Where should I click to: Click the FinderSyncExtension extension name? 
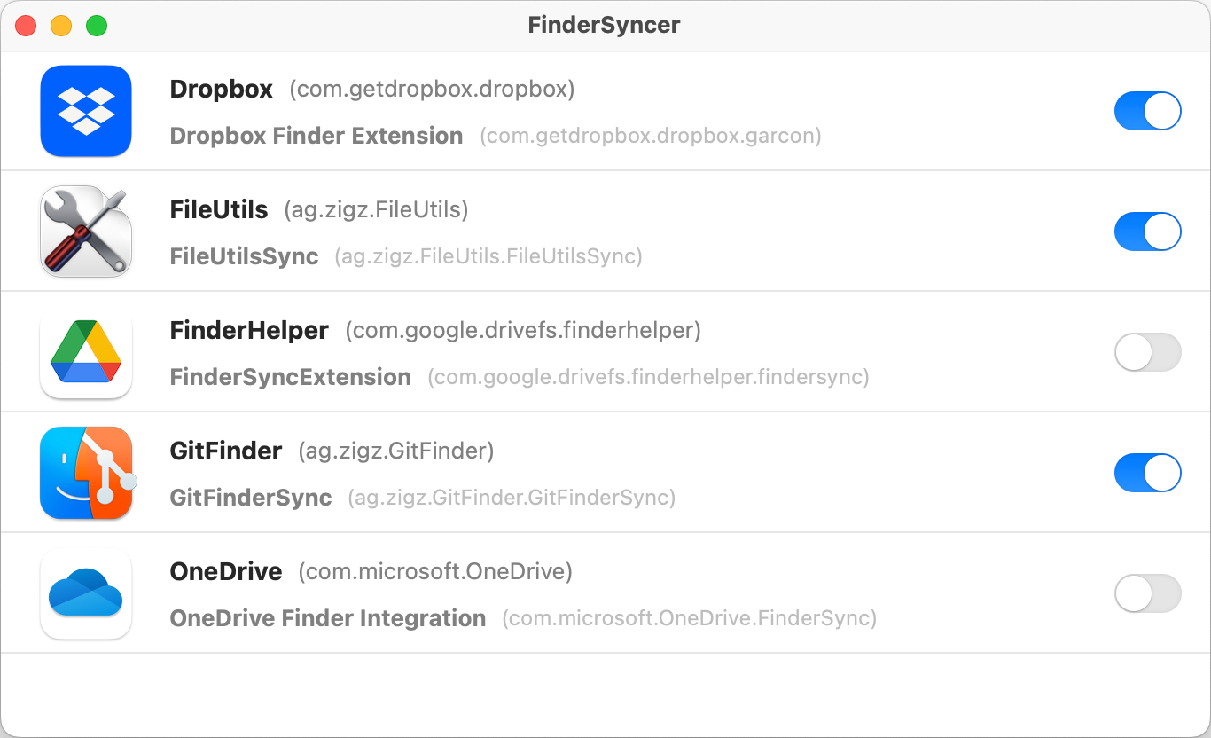pyautogui.click(x=291, y=377)
